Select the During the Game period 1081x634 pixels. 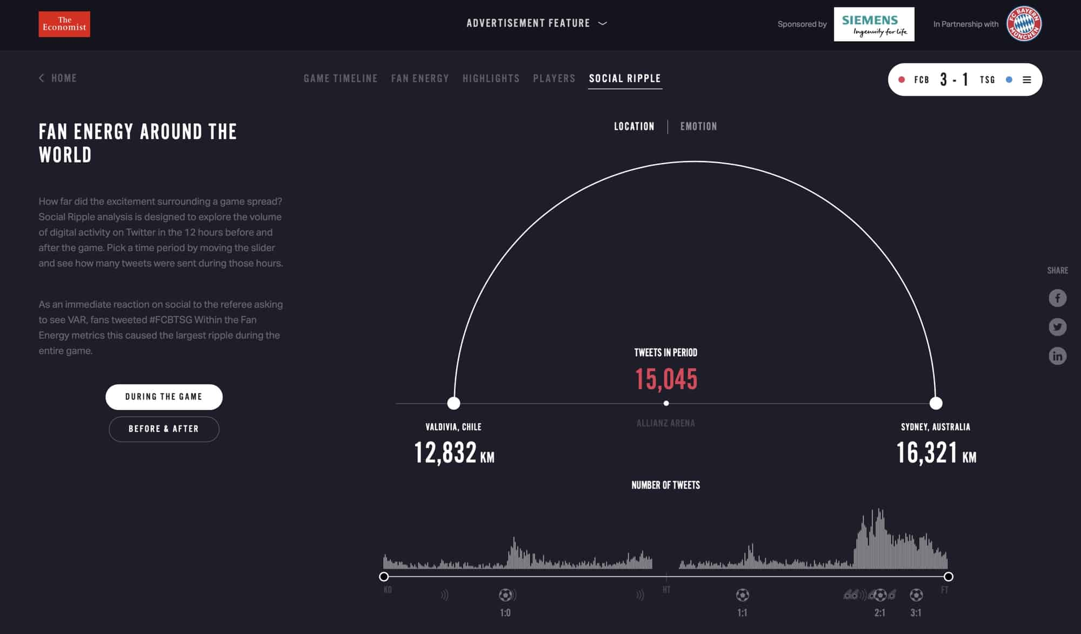coord(164,397)
